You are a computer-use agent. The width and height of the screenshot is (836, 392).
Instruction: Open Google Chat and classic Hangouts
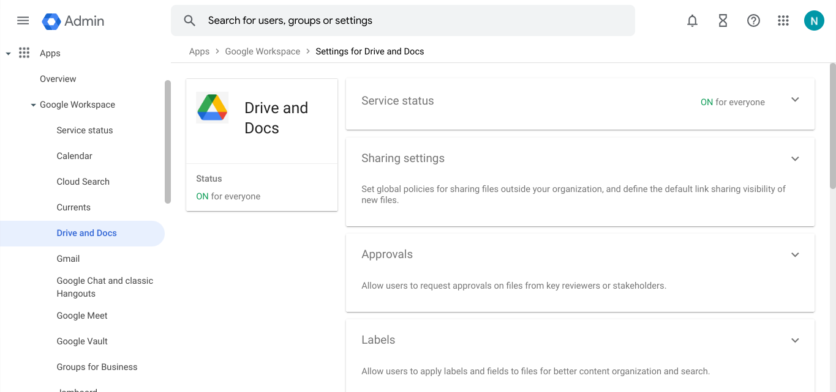click(105, 287)
